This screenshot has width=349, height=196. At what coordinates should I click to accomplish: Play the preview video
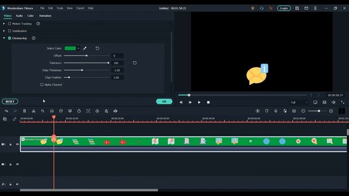click(x=199, y=102)
